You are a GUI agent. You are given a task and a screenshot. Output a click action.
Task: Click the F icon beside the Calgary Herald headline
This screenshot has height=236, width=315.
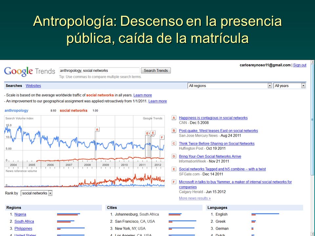[x=174, y=182]
